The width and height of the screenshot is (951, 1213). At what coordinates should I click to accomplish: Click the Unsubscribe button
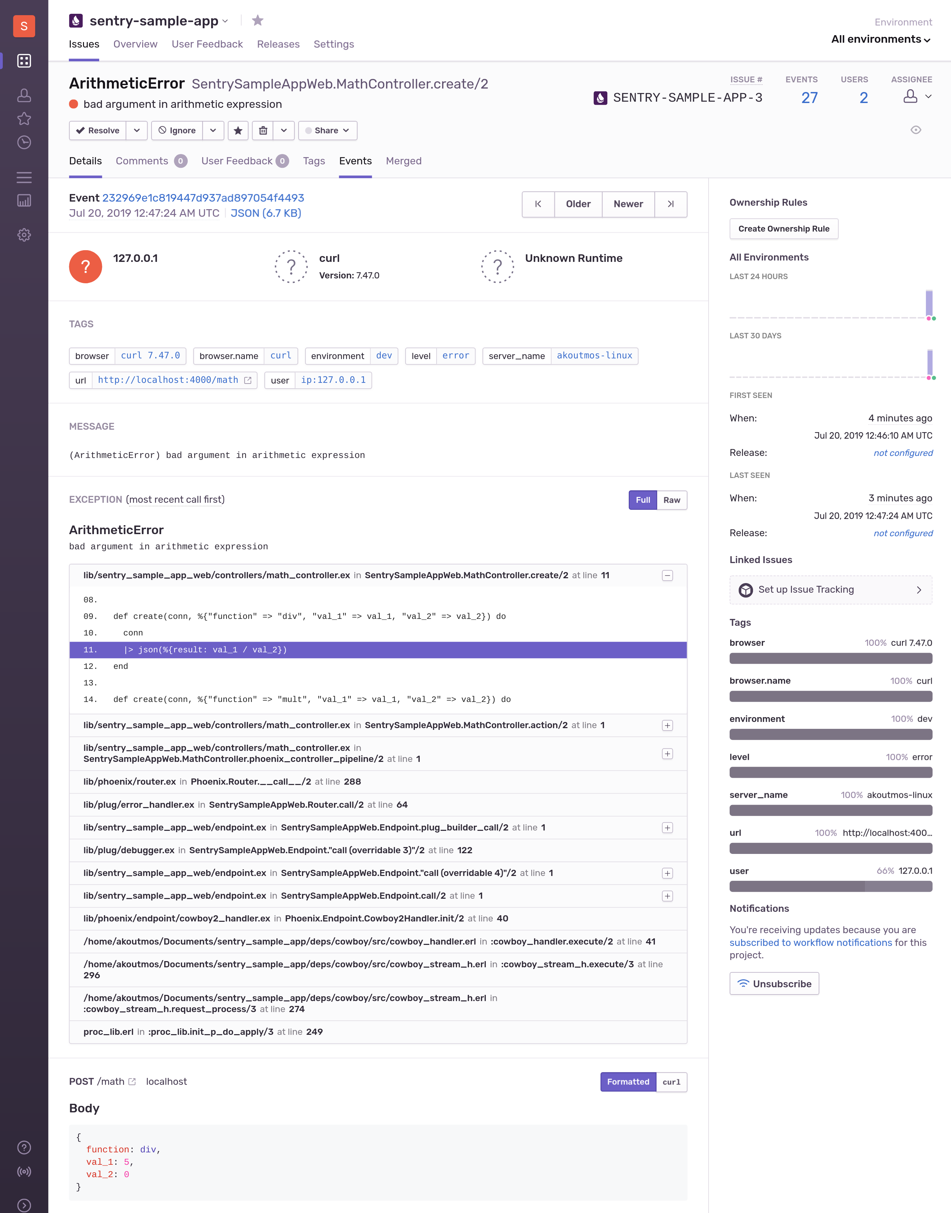tap(774, 983)
